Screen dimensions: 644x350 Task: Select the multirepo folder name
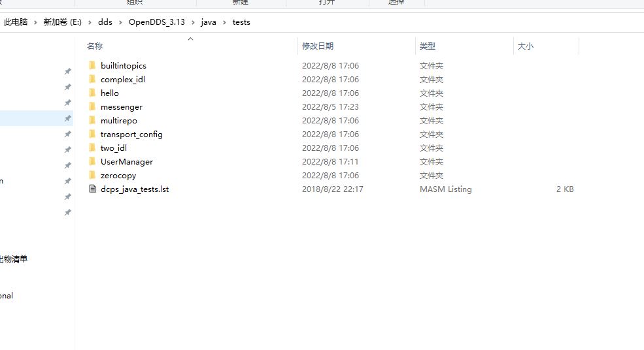(x=119, y=121)
